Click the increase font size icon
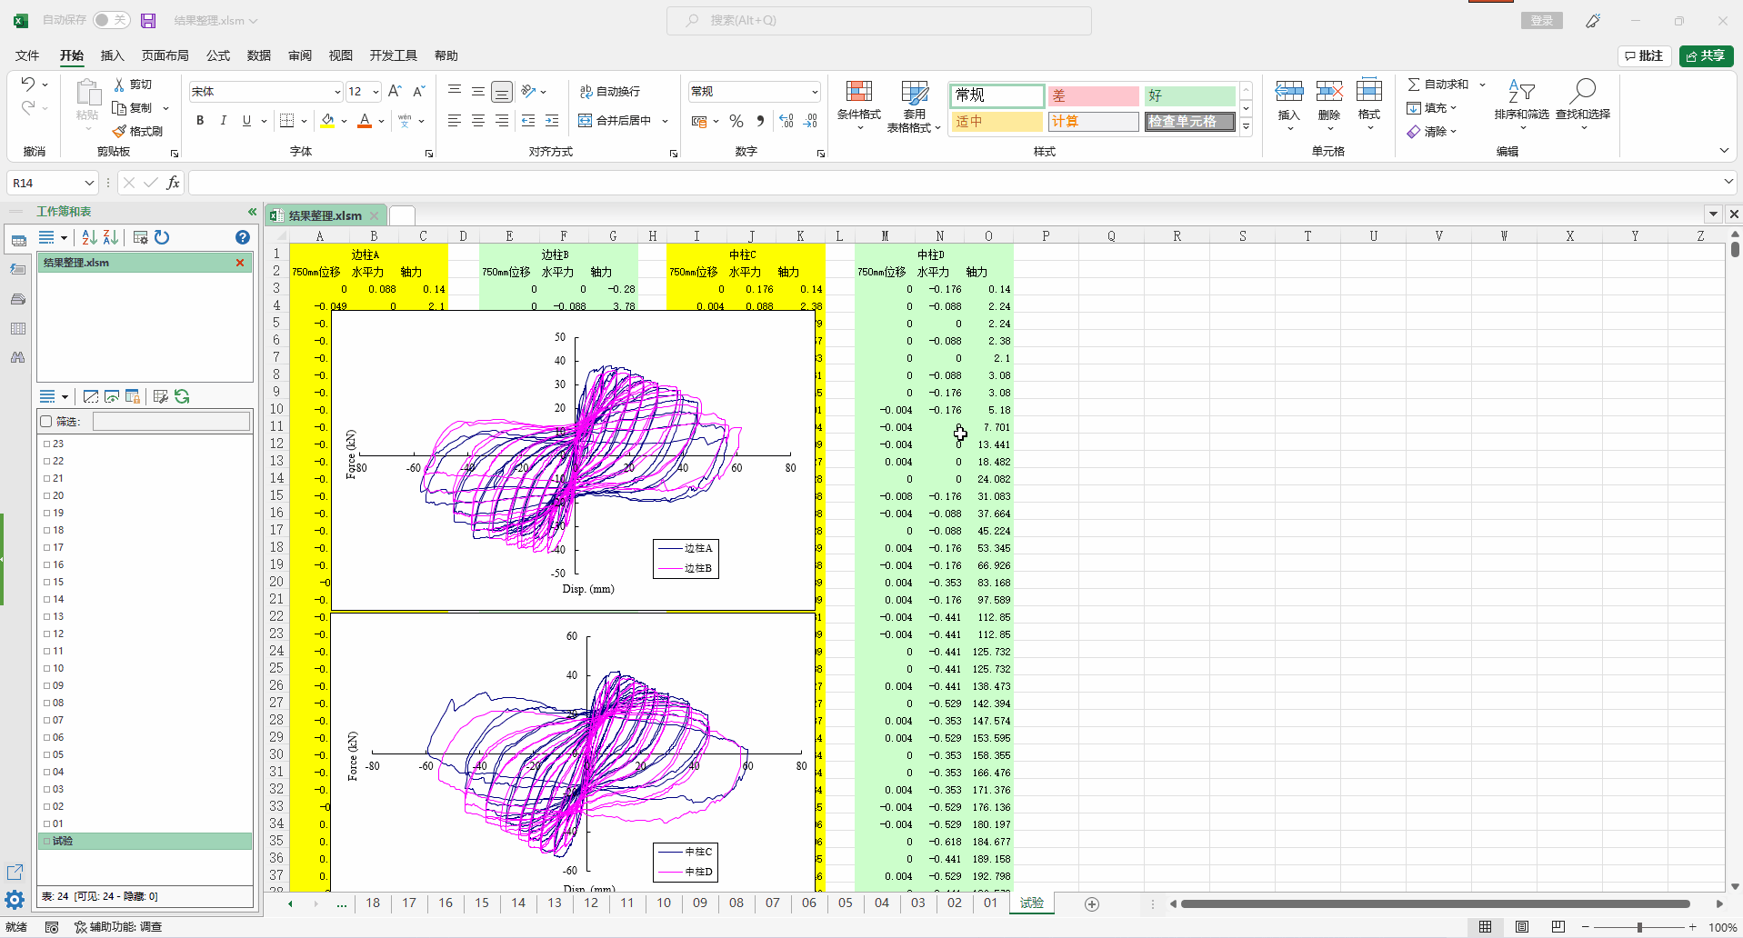The height and width of the screenshot is (938, 1743). coord(395,92)
